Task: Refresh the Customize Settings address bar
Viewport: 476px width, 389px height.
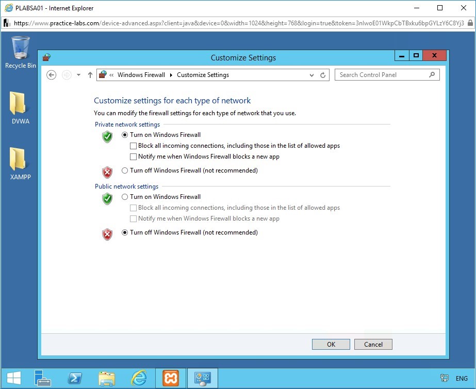Action: tap(323, 75)
